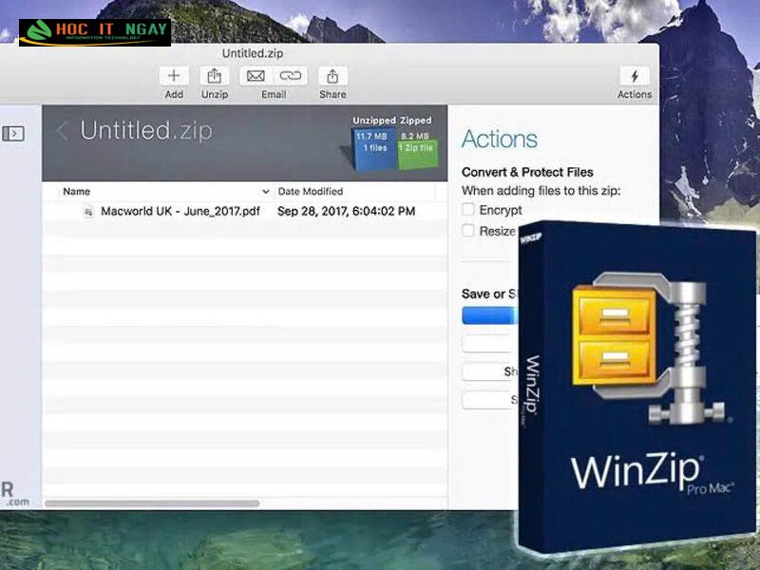Open the Actions lightning bolt icon
Image resolution: width=760 pixels, height=570 pixels.
click(x=635, y=76)
